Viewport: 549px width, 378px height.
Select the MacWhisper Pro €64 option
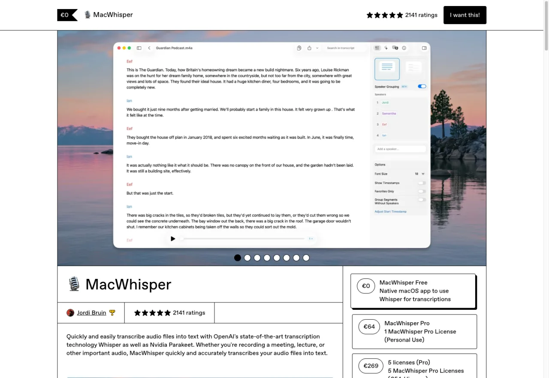coord(414,332)
